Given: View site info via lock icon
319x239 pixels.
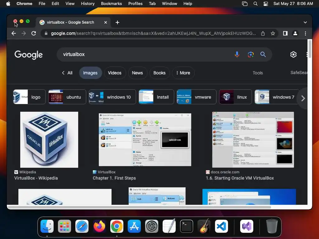Looking at the screenshot, I should click(46, 33).
